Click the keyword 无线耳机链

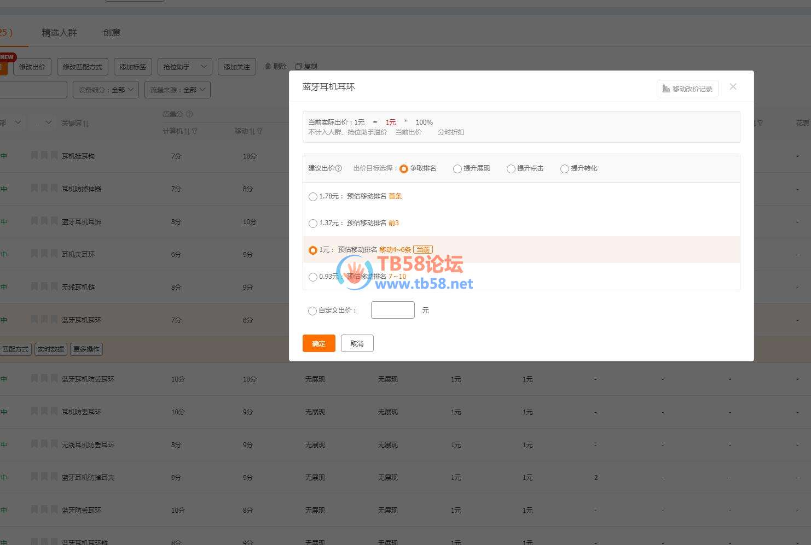(78, 287)
